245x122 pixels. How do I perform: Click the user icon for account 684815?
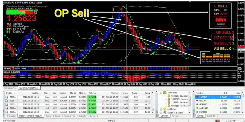tap(169, 96)
